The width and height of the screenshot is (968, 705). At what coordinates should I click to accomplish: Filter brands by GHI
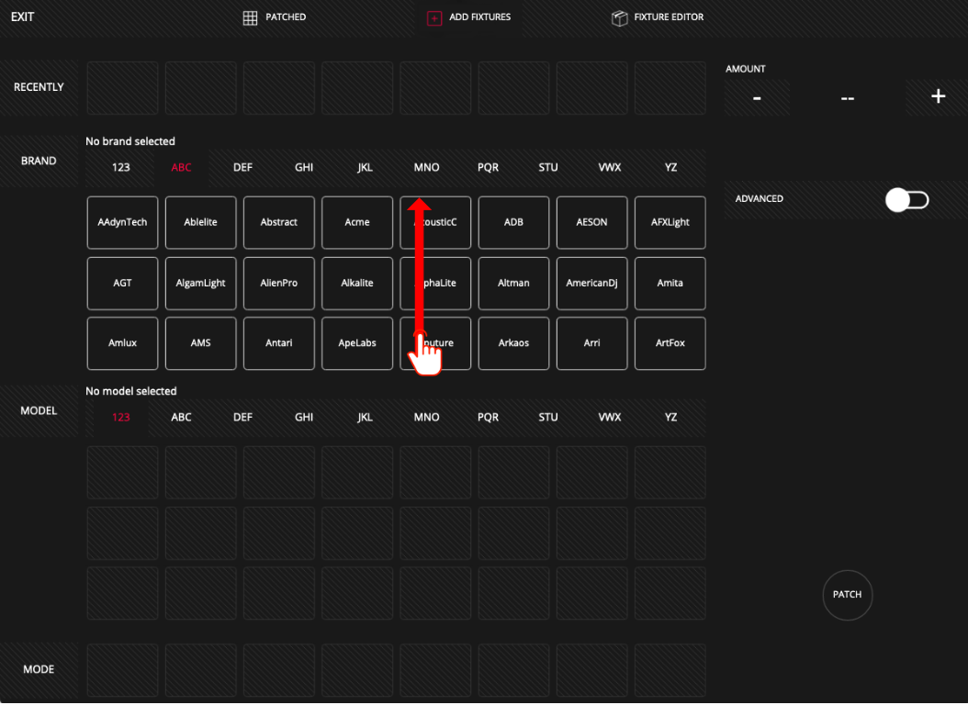click(304, 167)
